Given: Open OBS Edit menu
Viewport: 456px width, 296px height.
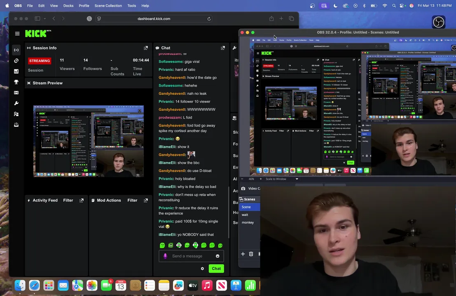Looking at the screenshot, I should [41, 5].
